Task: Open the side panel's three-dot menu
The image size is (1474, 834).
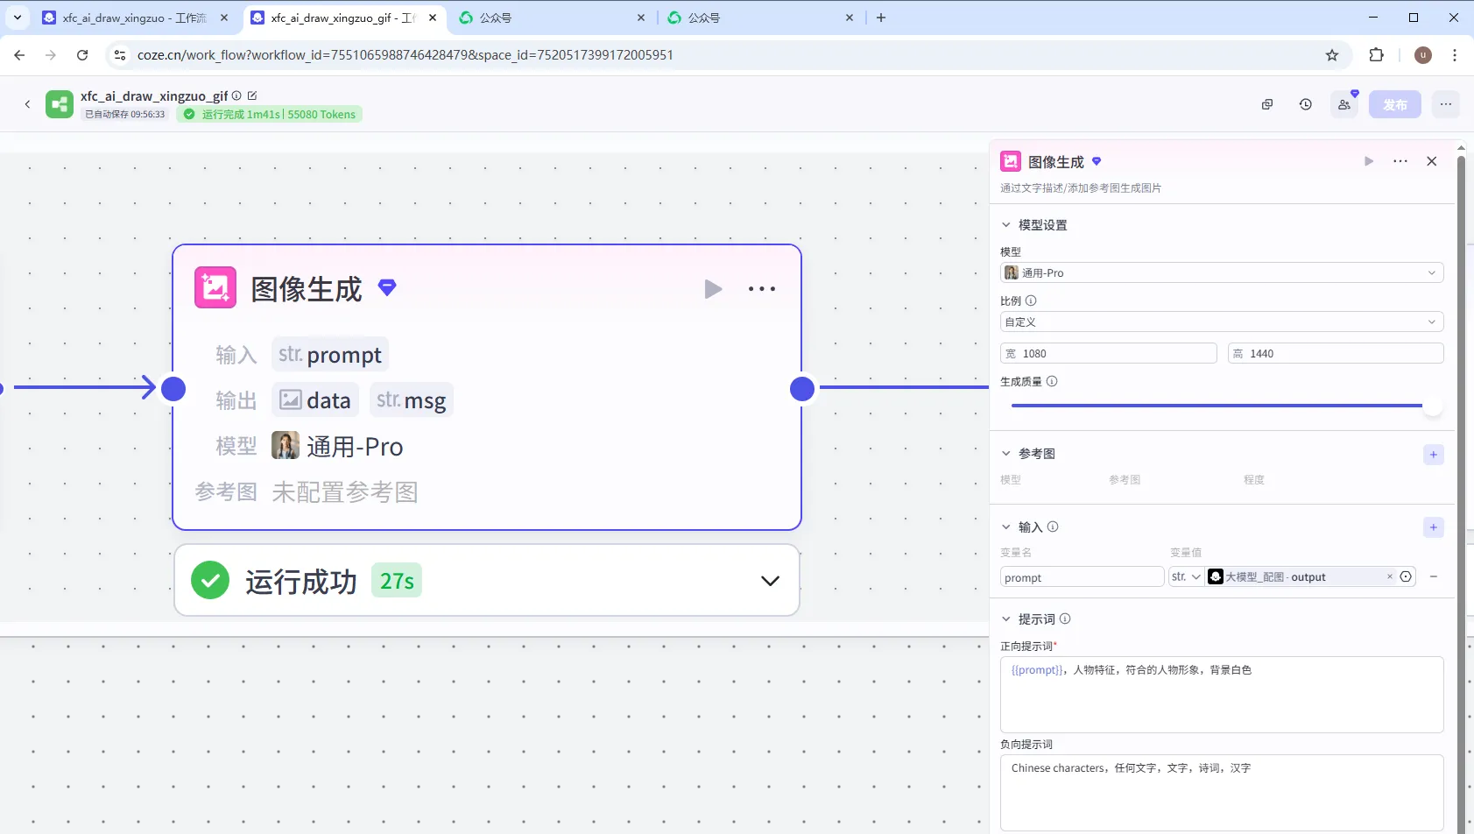Action: point(1400,161)
